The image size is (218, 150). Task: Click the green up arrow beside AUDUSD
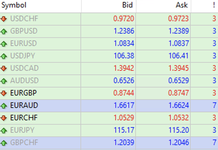(4, 81)
